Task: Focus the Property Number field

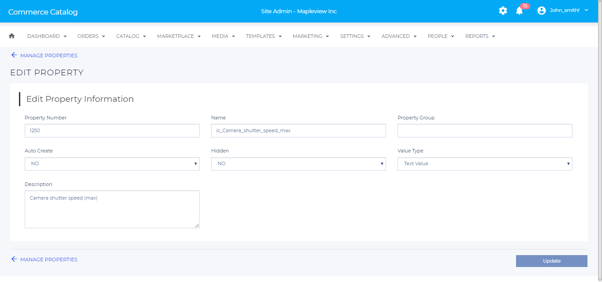Action: [112, 131]
